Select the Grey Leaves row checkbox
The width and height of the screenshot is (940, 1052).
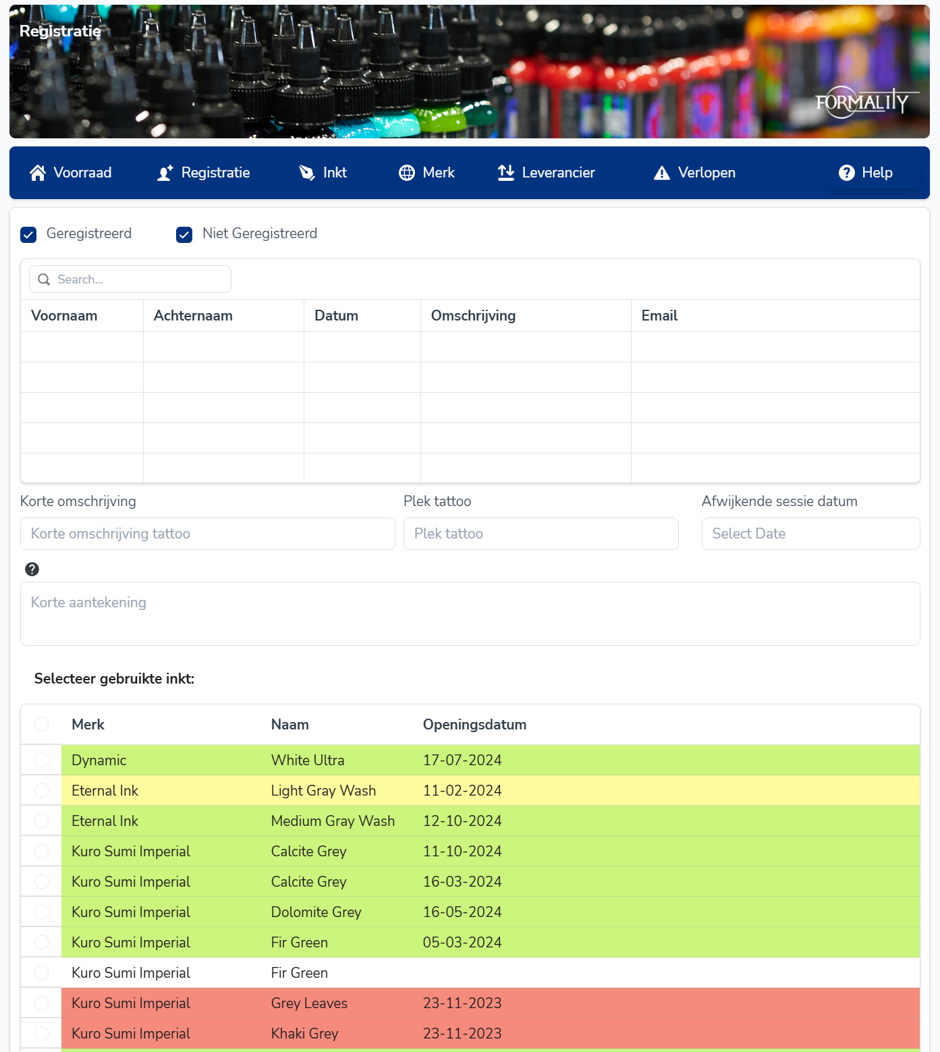tap(42, 1003)
